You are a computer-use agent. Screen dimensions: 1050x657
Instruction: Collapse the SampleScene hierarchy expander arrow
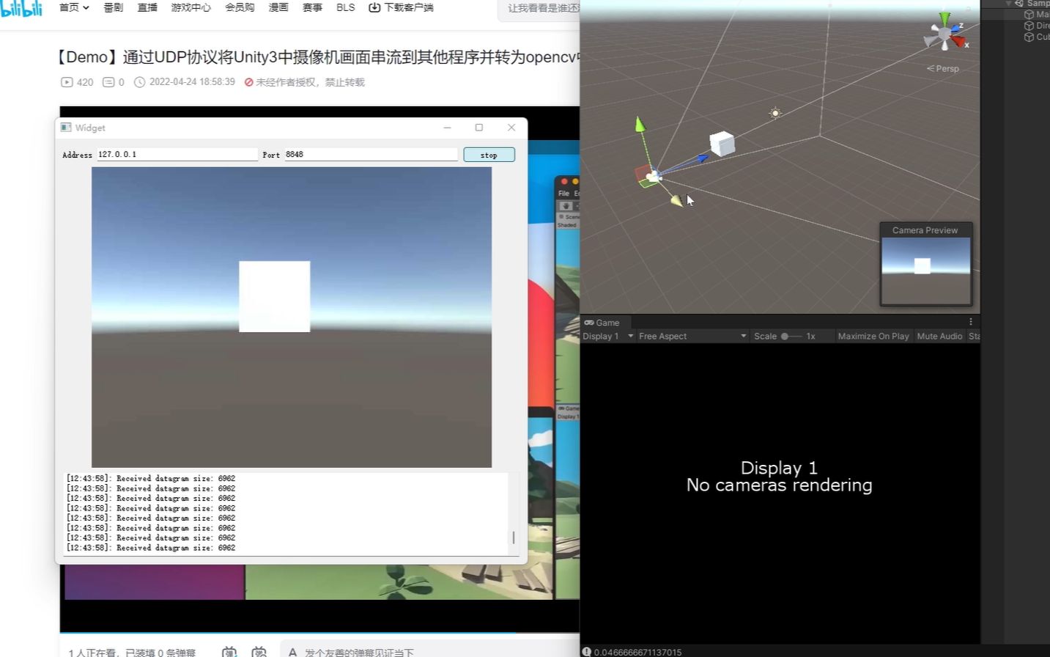1008,4
